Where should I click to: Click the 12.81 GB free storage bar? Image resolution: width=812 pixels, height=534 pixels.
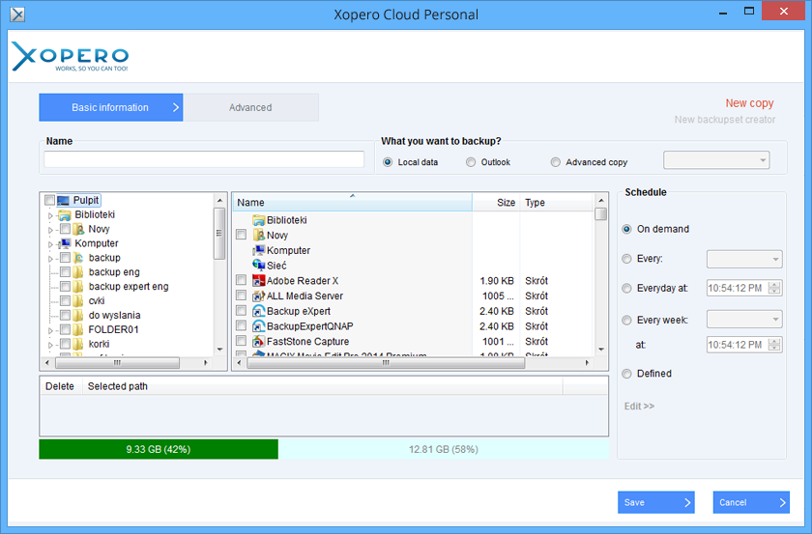click(444, 449)
